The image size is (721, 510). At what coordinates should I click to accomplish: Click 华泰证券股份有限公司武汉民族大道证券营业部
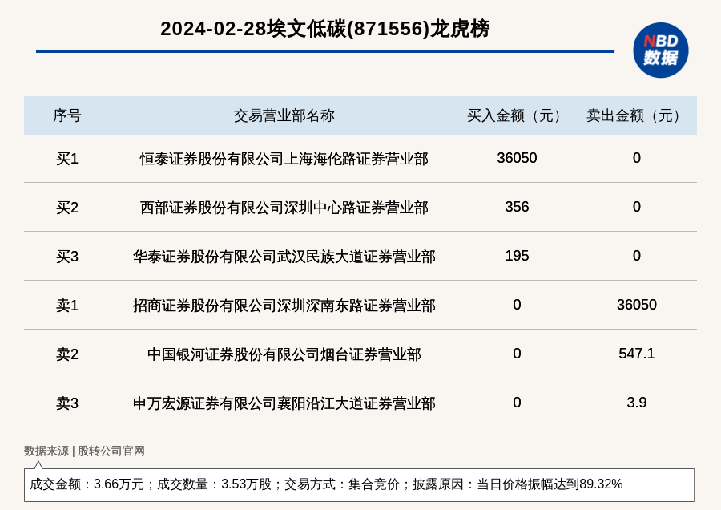coord(284,257)
